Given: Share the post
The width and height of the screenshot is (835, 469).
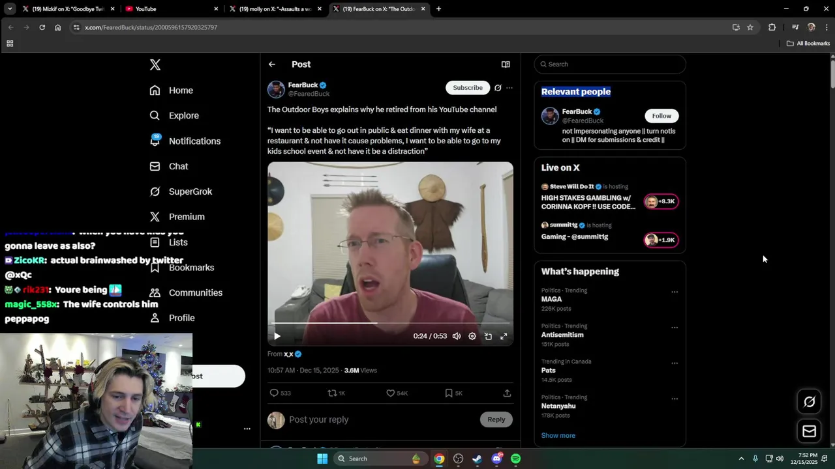Looking at the screenshot, I should pyautogui.click(x=507, y=393).
